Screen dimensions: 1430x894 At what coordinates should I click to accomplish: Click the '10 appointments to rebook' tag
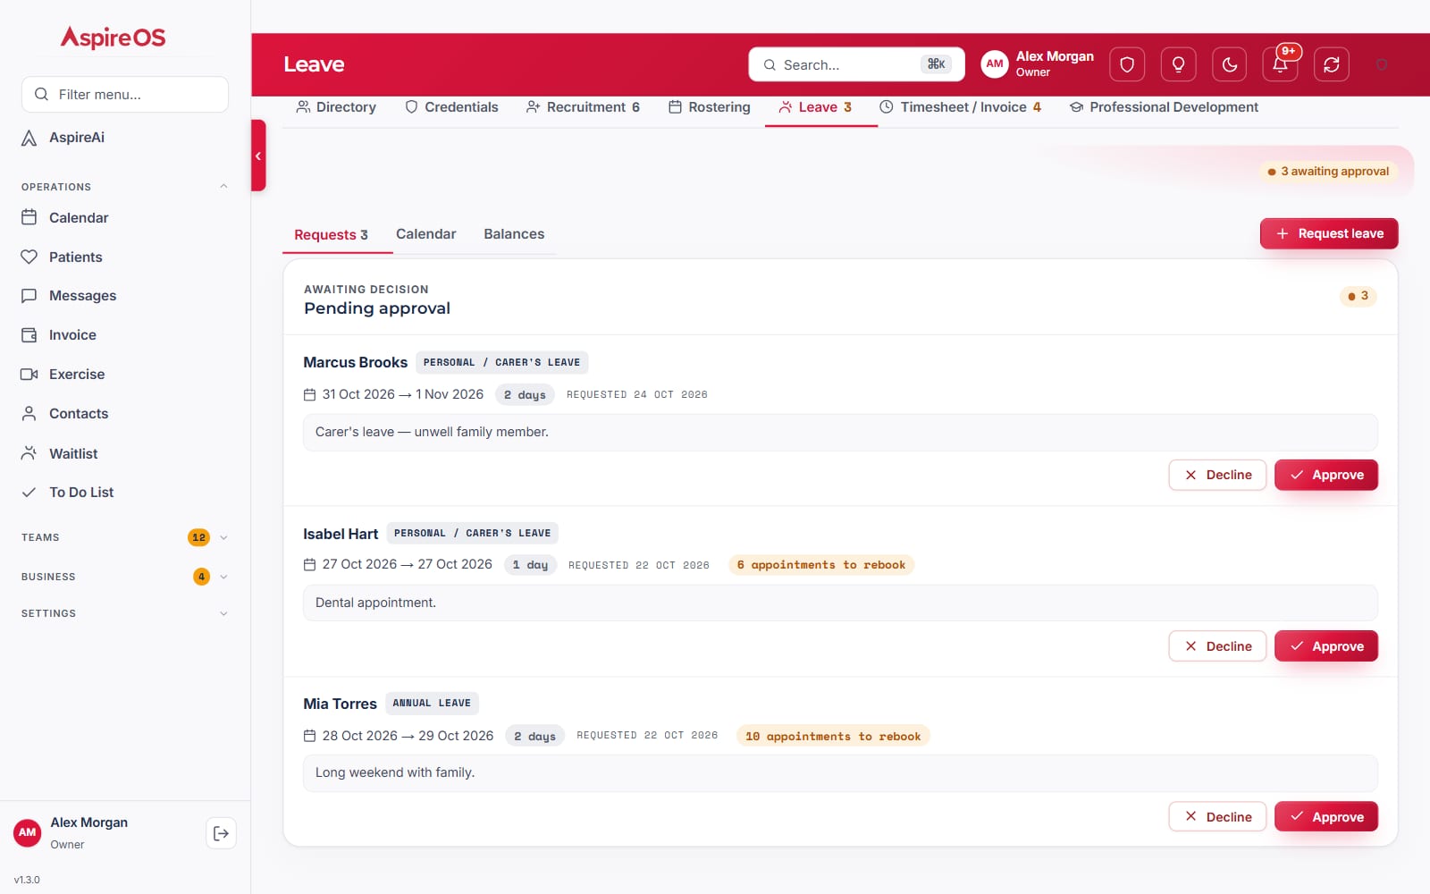pyautogui.click(x=833, y=737)
